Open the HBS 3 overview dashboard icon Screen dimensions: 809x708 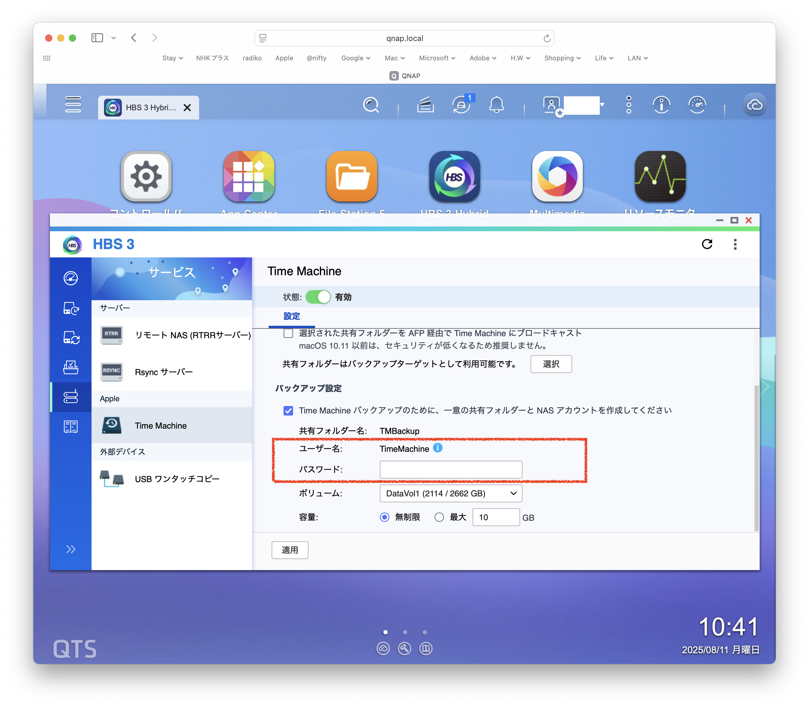(71, 278)
